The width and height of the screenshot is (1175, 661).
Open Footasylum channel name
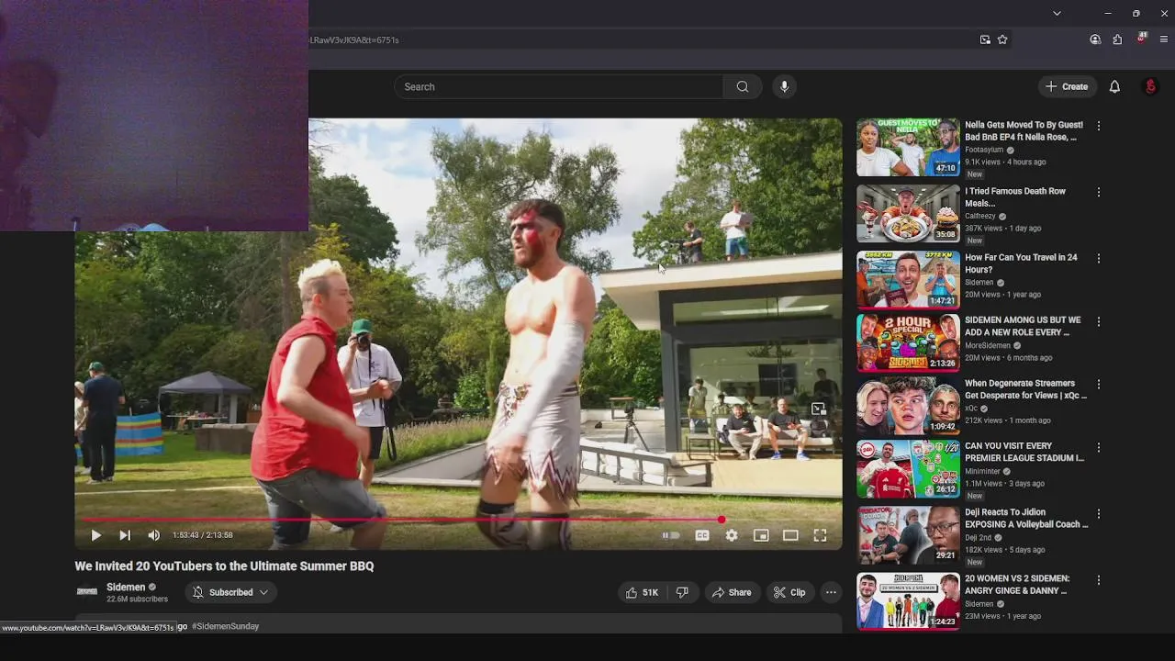984,150
